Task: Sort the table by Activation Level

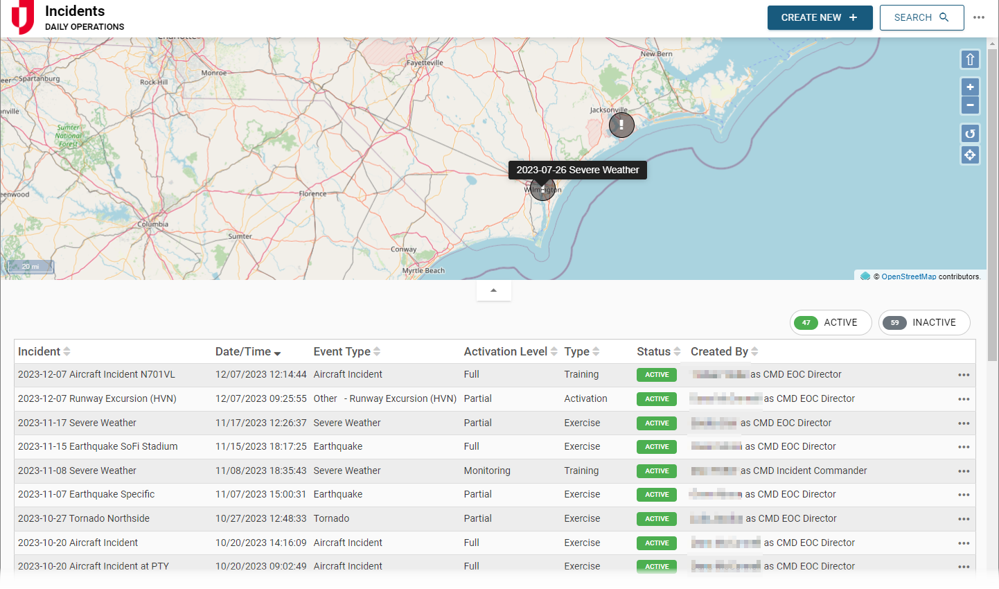Action: point(510,352)
